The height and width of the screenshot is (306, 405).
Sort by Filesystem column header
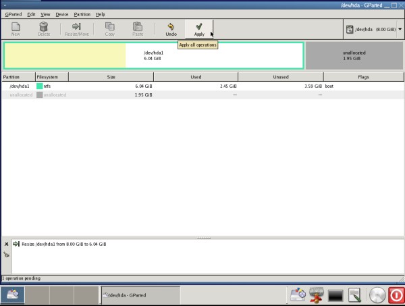coord(52,77)
